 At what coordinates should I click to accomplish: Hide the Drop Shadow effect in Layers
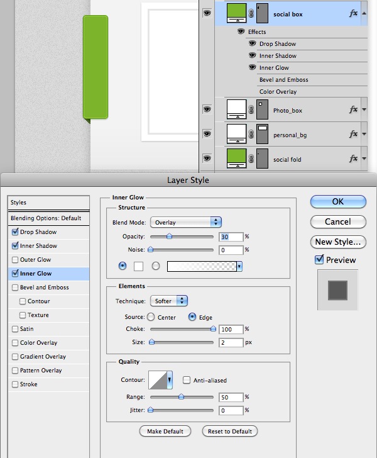click(252, 43)
